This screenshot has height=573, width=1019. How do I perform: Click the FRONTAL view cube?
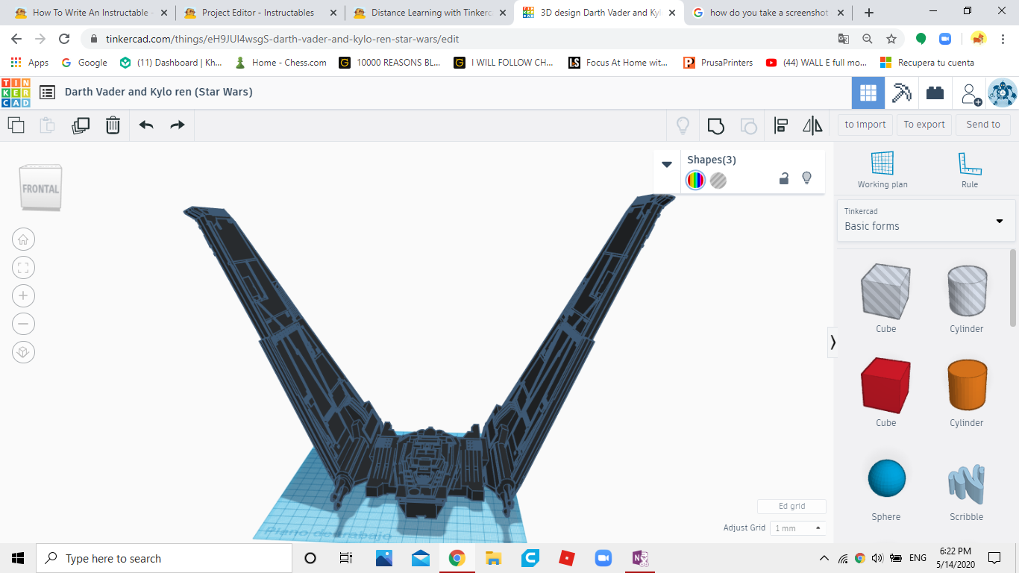[40, 188]
